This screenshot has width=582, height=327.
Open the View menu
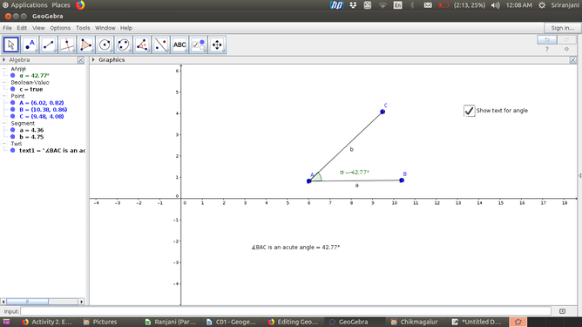(x=38, y=28)
